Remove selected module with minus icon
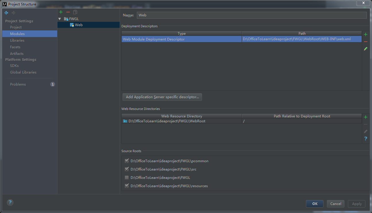The height and width of the screenshot is (213, 372). (x=68, y=12)
